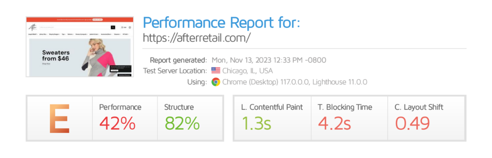Click the Chrome browser icon
The image size is (492, 158).
pyautogui.click(x=216, y=82)
